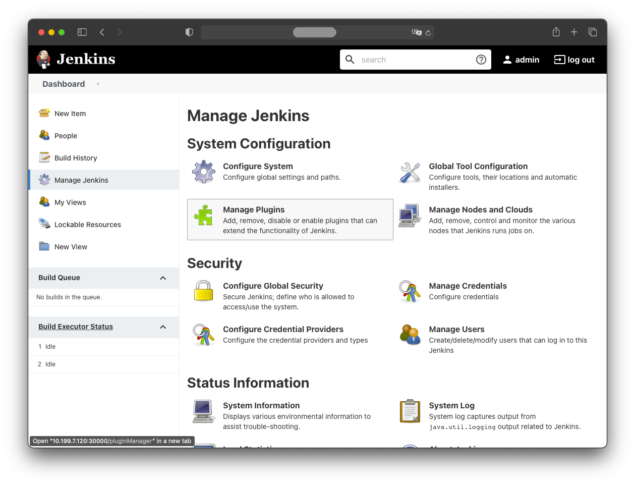This screenshot has height=485, width=635.
Task: Click the Manage Users people icon
Action: click(x=410, y=335)
